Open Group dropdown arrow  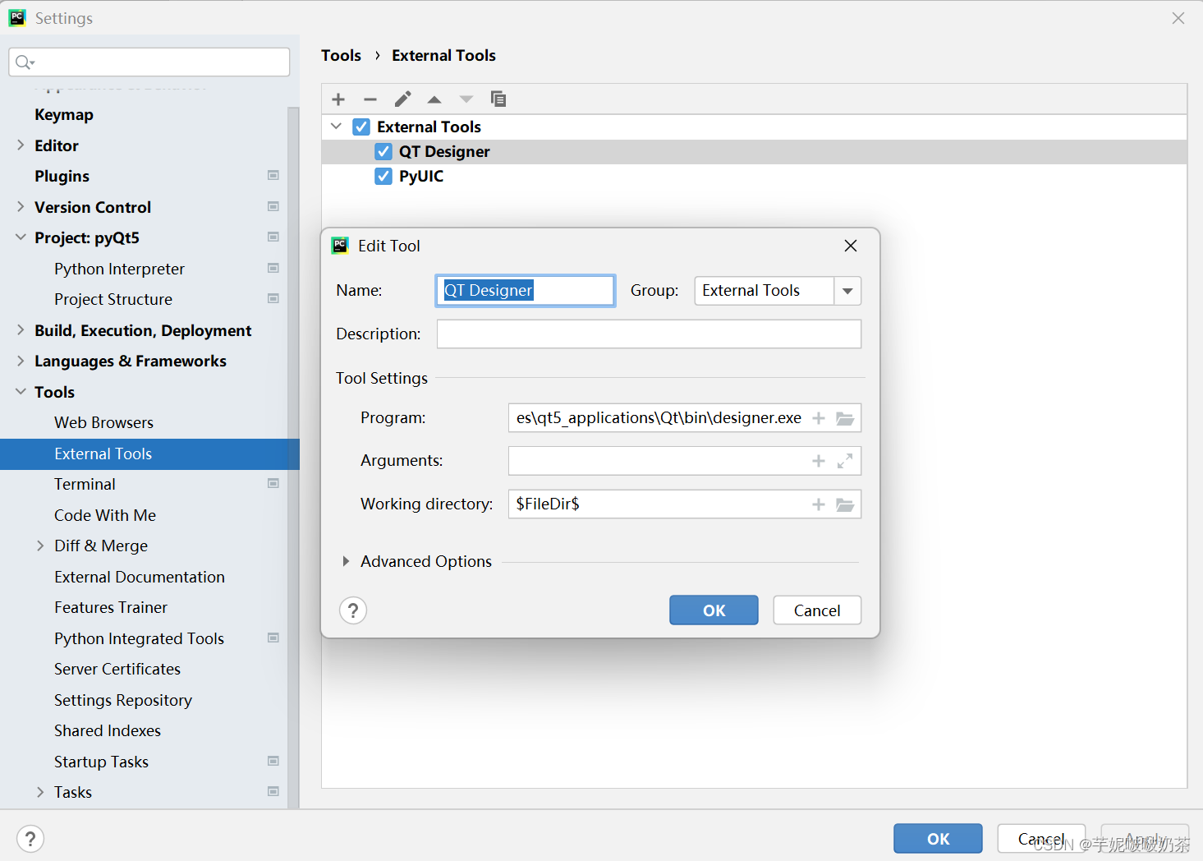click(847, 291)
